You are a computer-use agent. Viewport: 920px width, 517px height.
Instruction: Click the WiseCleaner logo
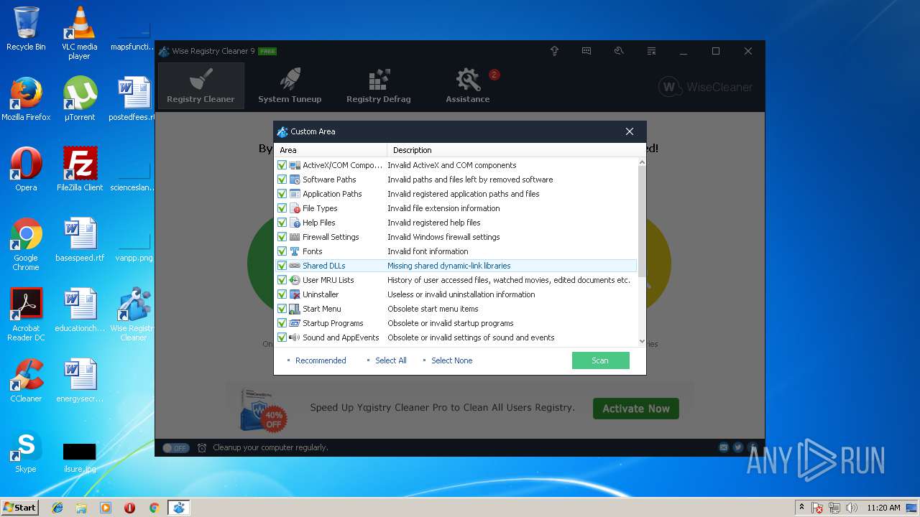tap(705, 87)
